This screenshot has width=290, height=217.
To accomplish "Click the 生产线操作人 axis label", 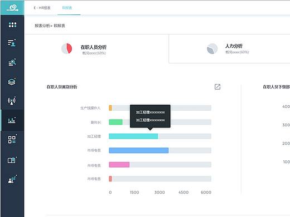I will [90, 108].
